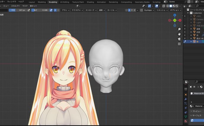Viewport: 204px width, 126px height.
Task: Enable the Dyntopo checkbox
Action: (x=141, y=10)
